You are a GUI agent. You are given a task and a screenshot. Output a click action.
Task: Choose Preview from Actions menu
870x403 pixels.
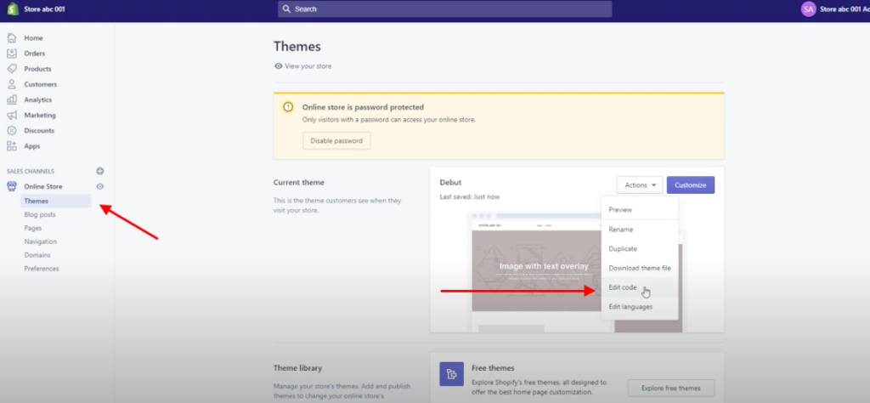click(639, 210)
